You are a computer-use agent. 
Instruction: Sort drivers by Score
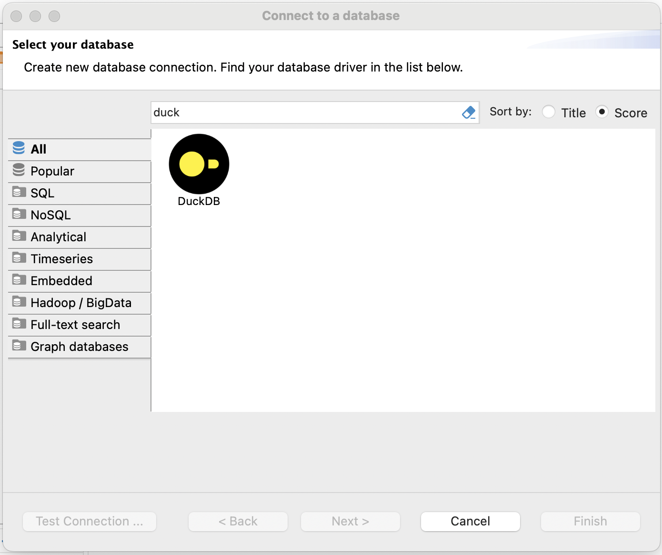(x=602, y=112)
